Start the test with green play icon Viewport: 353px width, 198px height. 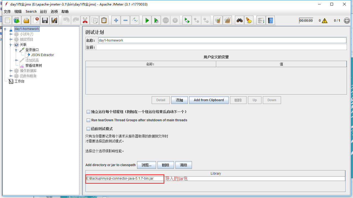(x=147, y=20)
